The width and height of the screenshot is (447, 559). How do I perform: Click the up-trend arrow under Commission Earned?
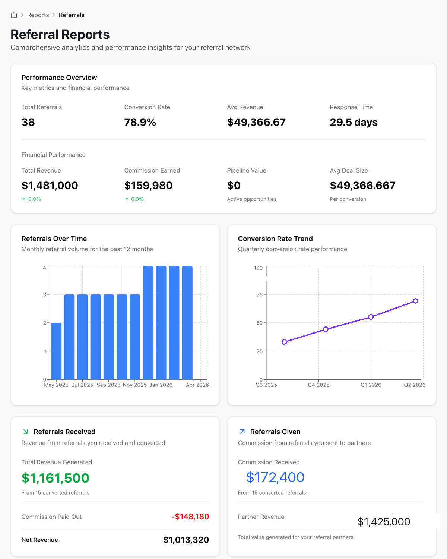point(127,199)
